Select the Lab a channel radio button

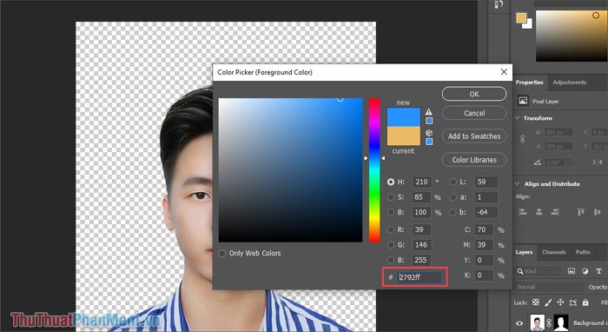tap(453, 197)
